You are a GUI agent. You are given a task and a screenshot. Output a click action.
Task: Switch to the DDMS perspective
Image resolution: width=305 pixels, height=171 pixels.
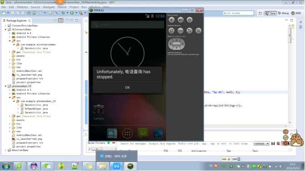pos(296,13)
